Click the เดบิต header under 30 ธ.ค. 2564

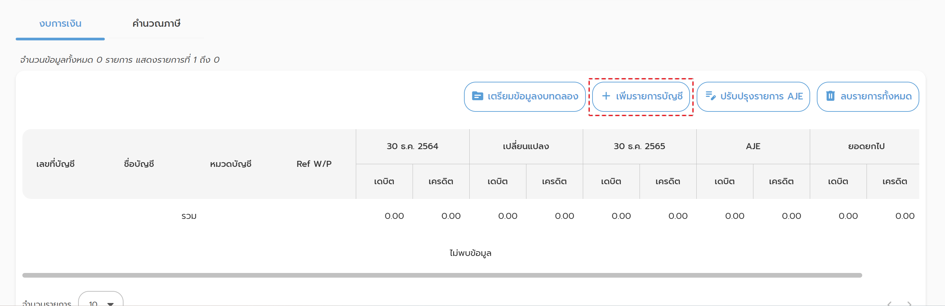click(x=384, y=182)
